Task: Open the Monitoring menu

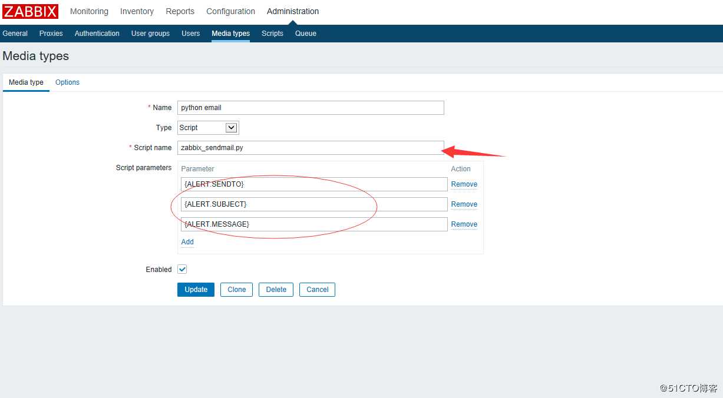Action: pos(89,11)
